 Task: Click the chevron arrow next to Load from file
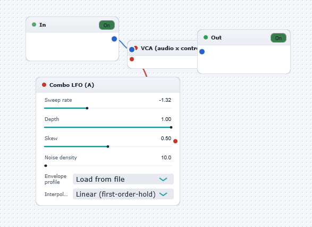coord(163,180)
